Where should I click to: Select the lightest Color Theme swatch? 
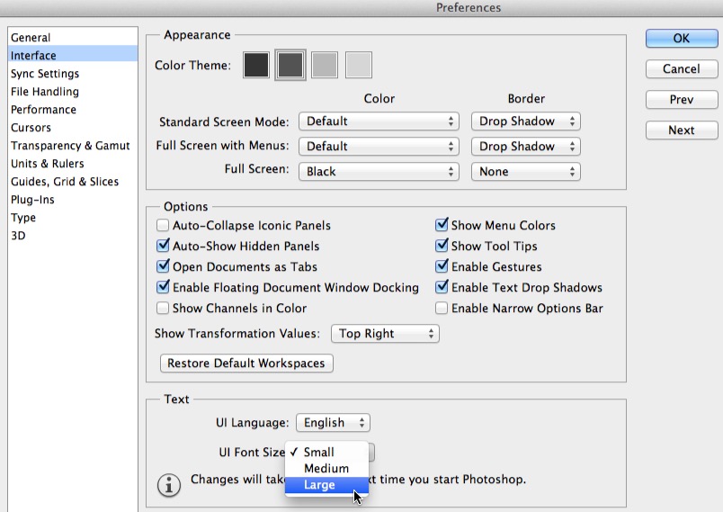click(358, 65)
